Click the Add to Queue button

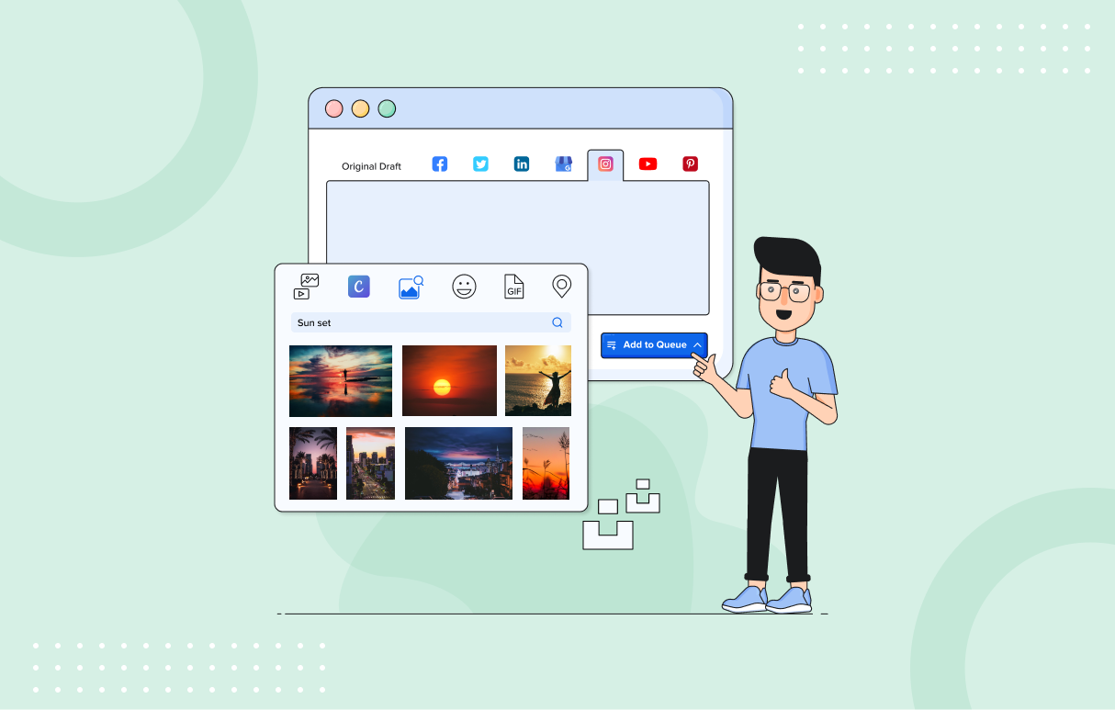[655, 344]
